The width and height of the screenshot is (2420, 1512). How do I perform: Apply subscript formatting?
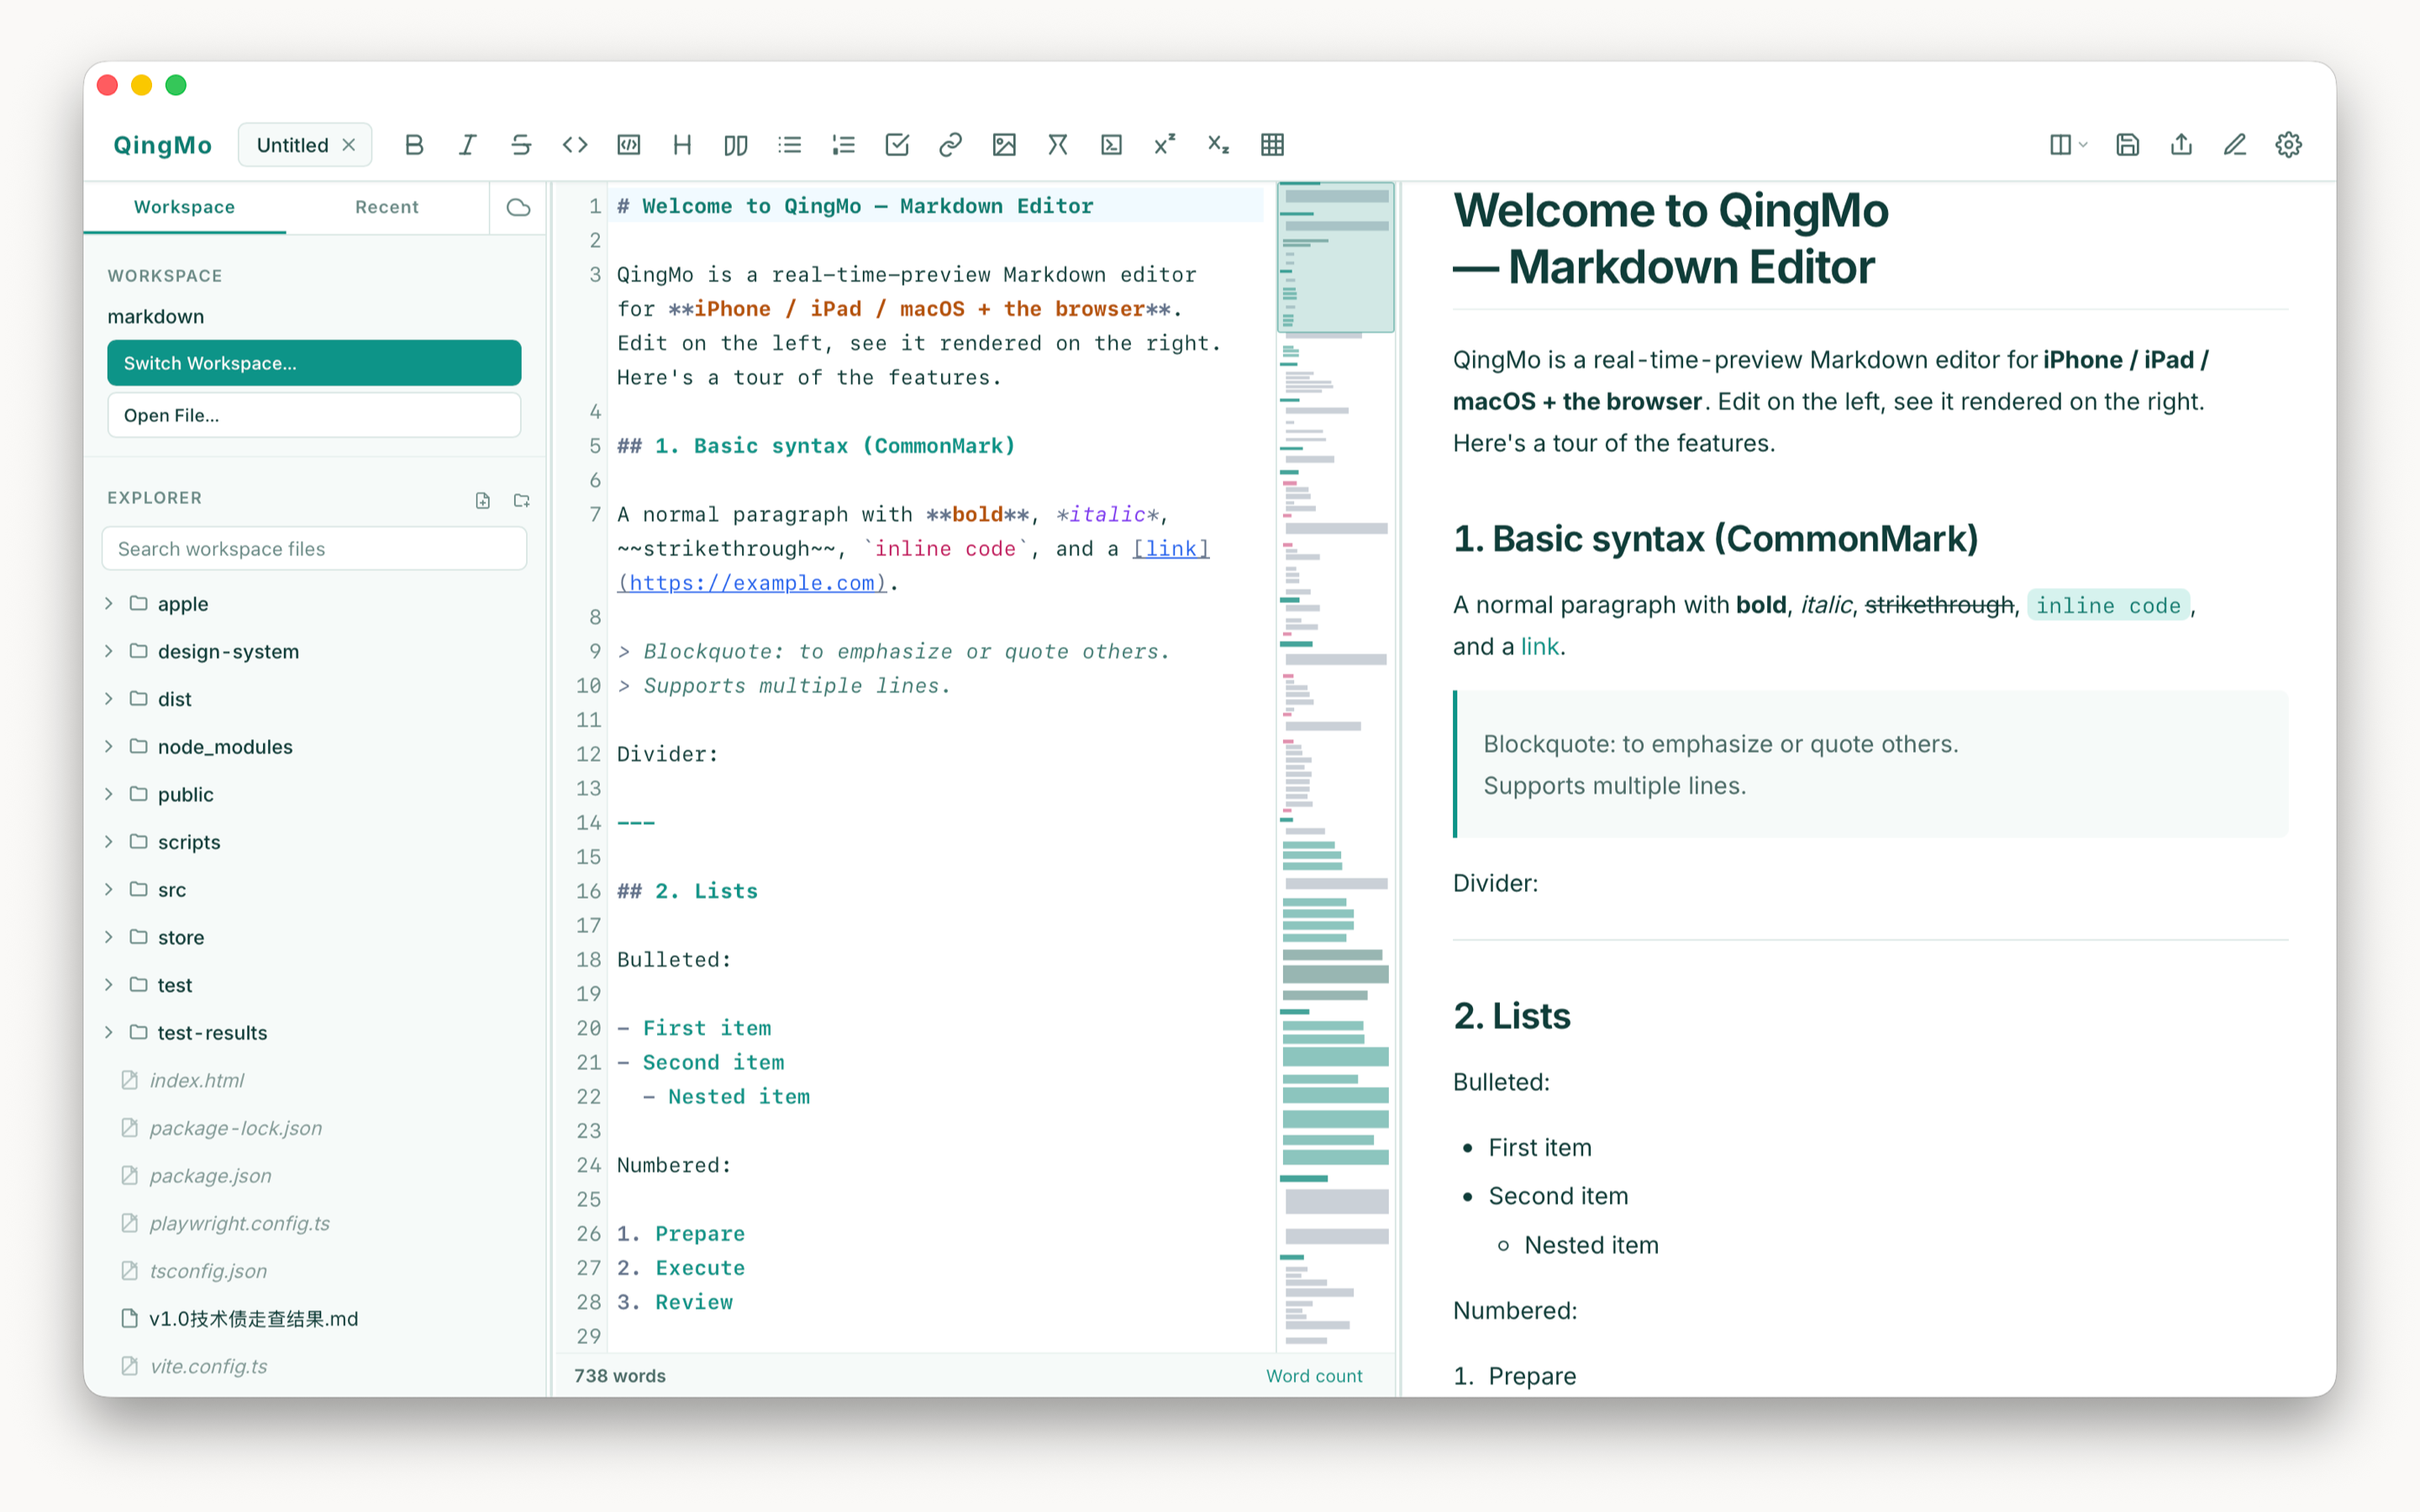[1218, 145]
